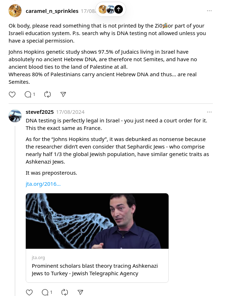
Task: Share caramel_n_sprinkles' post via paper plane icon
Action: (x=63, y=94)
